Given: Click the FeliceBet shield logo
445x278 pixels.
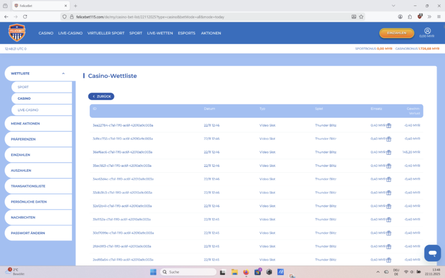Looking at the screenshot, I should tap(17, 33).
